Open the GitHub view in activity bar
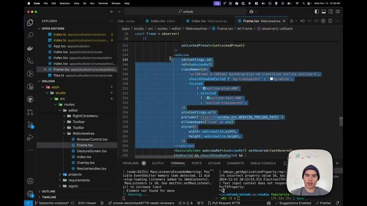 click(30, 99)
